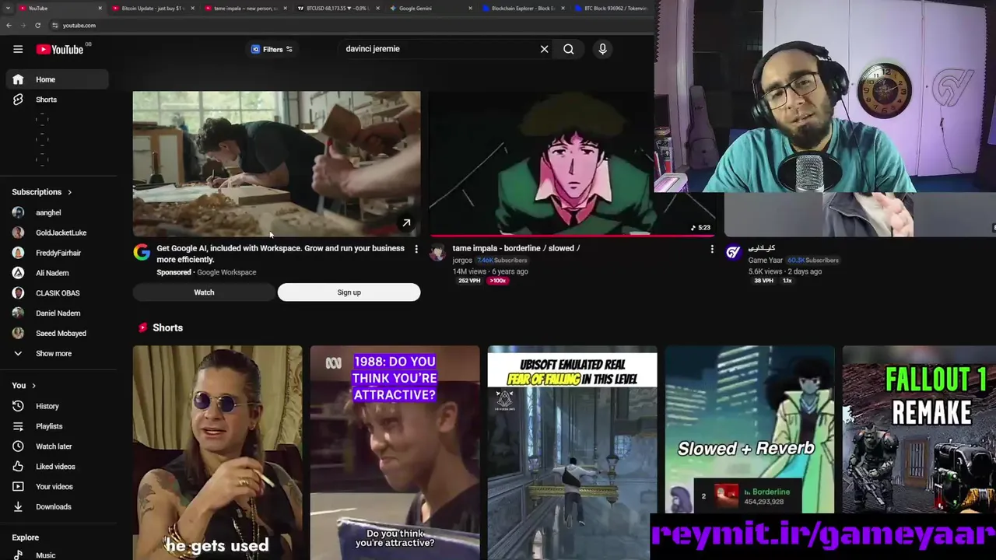Open ad options three-dot menu

coord(416,249)
